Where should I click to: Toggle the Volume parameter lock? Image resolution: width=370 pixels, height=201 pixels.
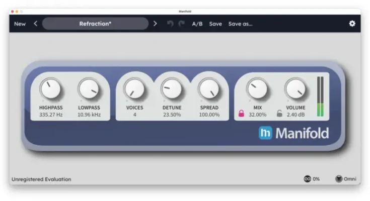click(279, 114)
